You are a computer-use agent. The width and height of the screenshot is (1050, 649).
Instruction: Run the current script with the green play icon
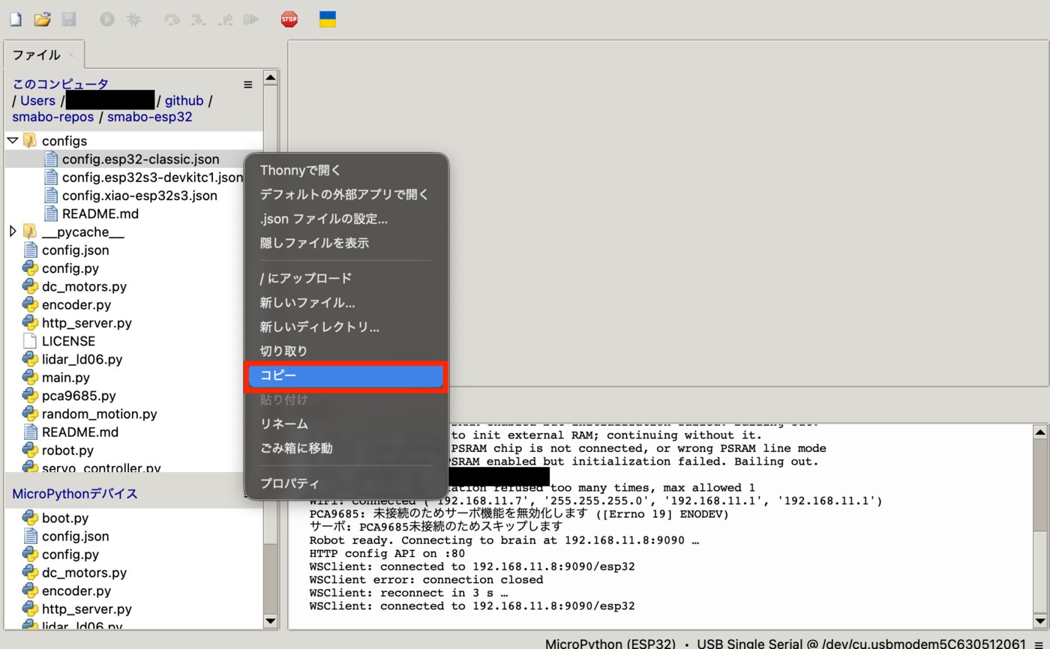point(107,19)
